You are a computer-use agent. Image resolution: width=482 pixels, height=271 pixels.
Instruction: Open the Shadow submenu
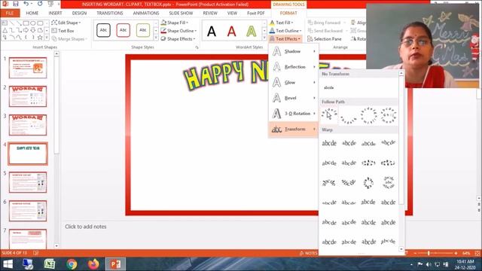[x=294, y=51]
